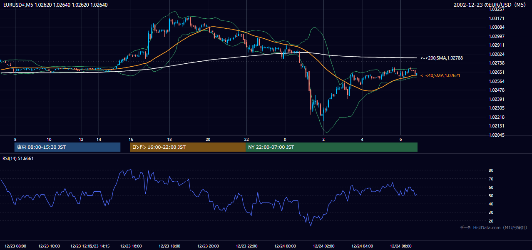Screen dimensions: 532x250
Task: Click hour label 8 below the price chart
Action: [15, 139]
